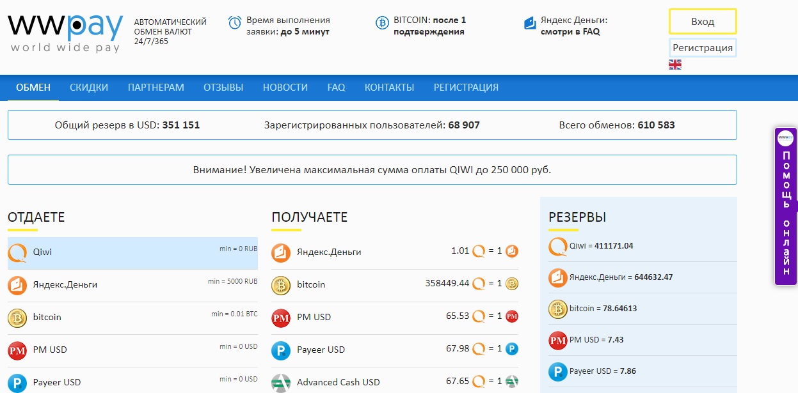Screen dimensions: 798x393
Task: Navigate to Контакты in the menu bar
Action: coord(389,88)
